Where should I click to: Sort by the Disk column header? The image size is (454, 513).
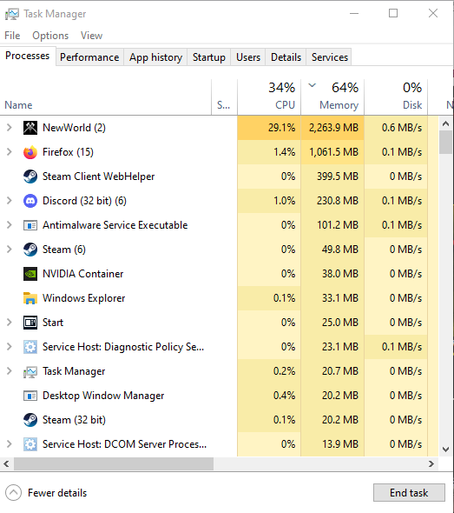(x=396, y=97)
